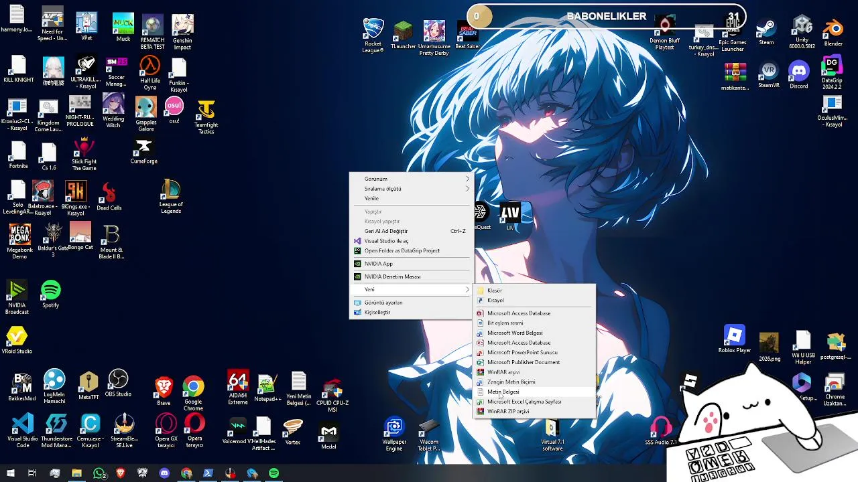
Task: Choose Microsoft Word Belgesi entry
Action: click(x=534, y=333)
